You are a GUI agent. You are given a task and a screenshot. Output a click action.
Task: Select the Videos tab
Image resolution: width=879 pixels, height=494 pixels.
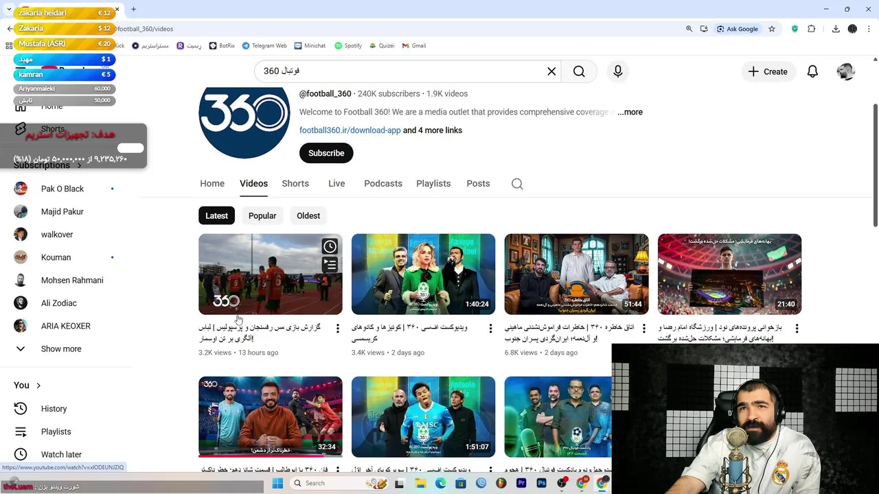coord(253,183)
